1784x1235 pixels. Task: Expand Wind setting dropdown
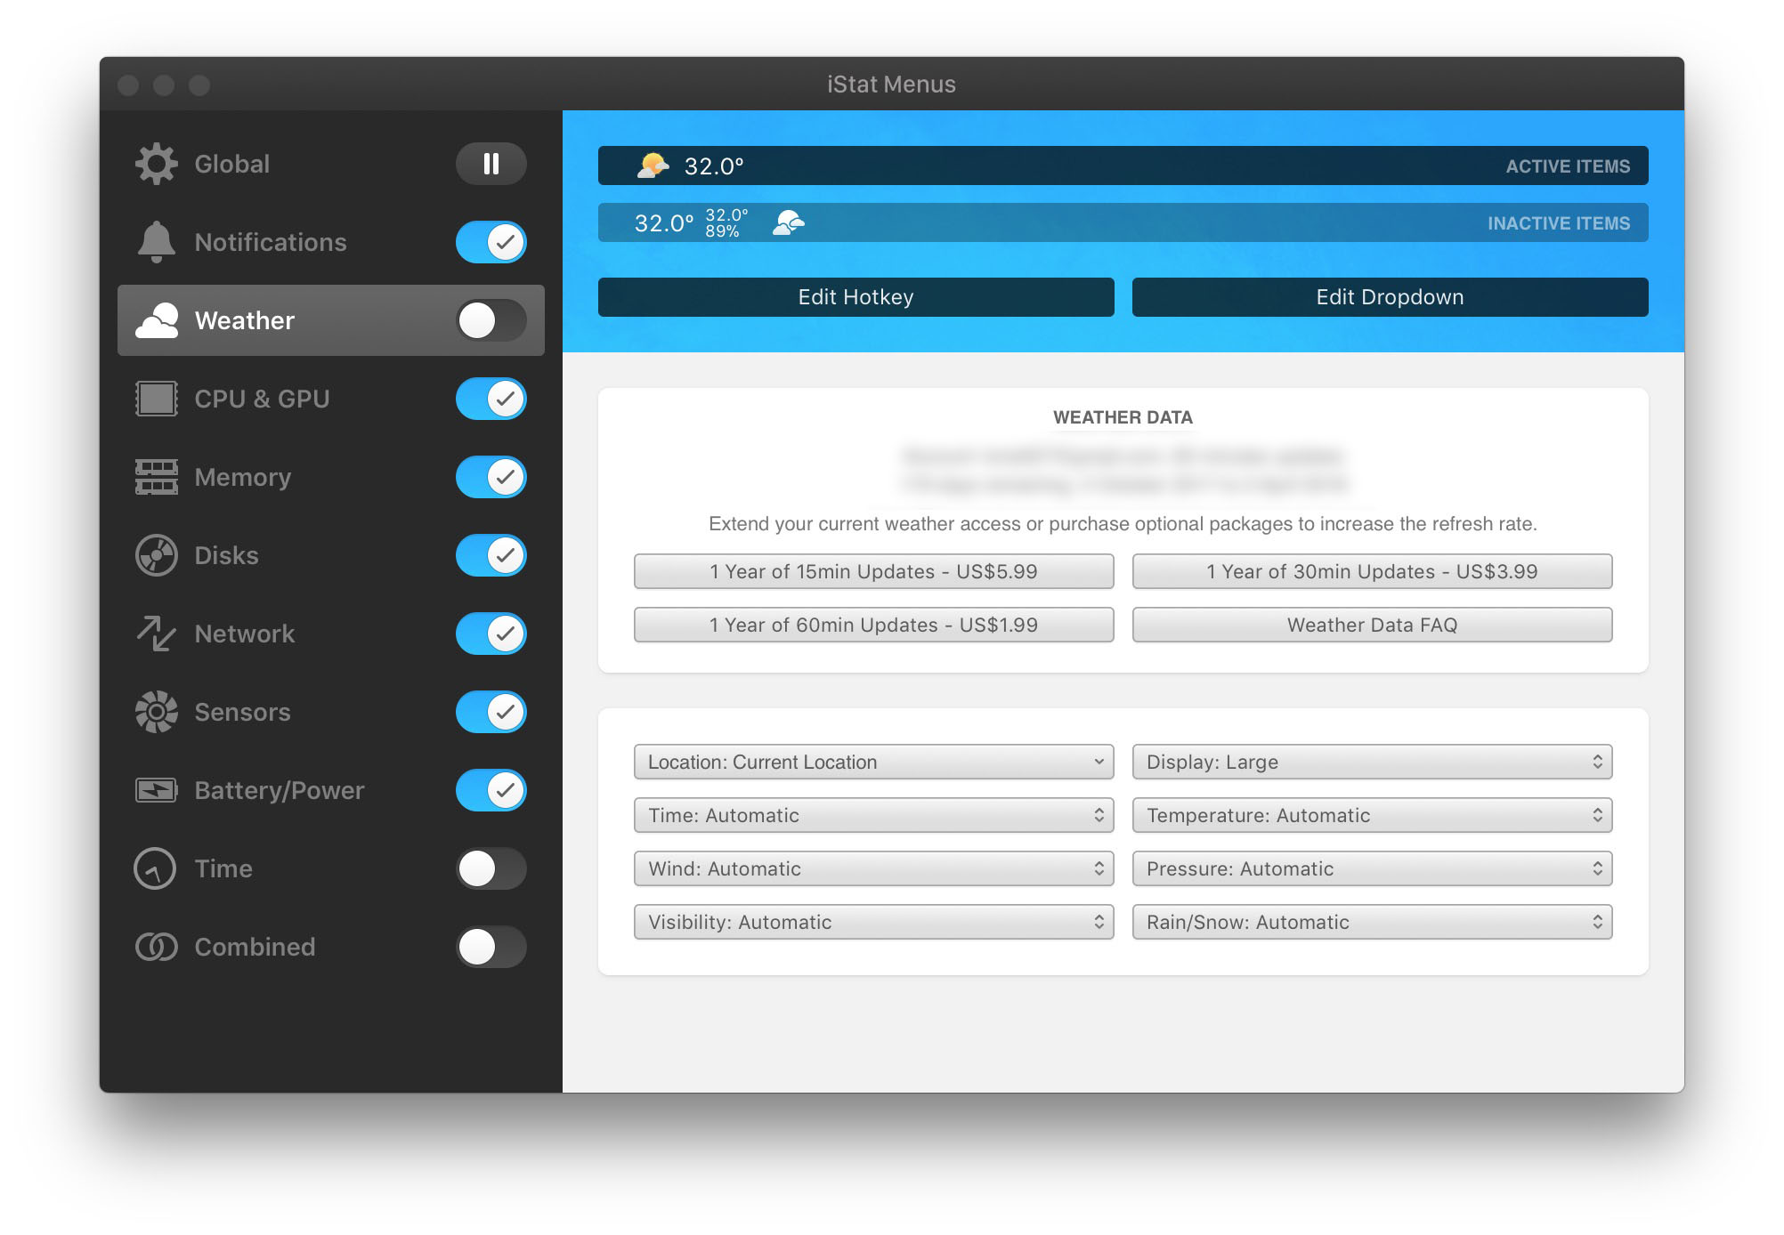click(874, 868)
